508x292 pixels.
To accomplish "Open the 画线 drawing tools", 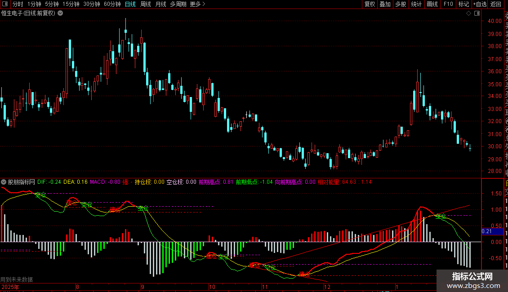I will coord(432,4).
